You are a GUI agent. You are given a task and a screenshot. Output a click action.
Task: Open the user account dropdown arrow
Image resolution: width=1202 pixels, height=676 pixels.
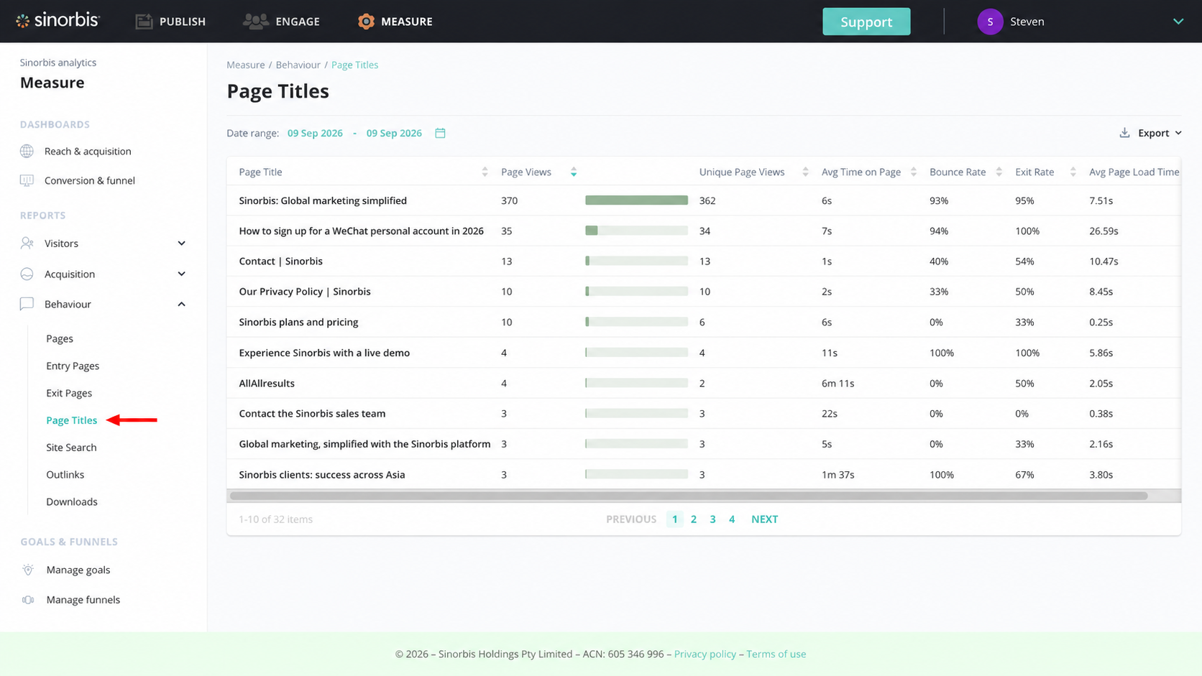point(1178,22)
